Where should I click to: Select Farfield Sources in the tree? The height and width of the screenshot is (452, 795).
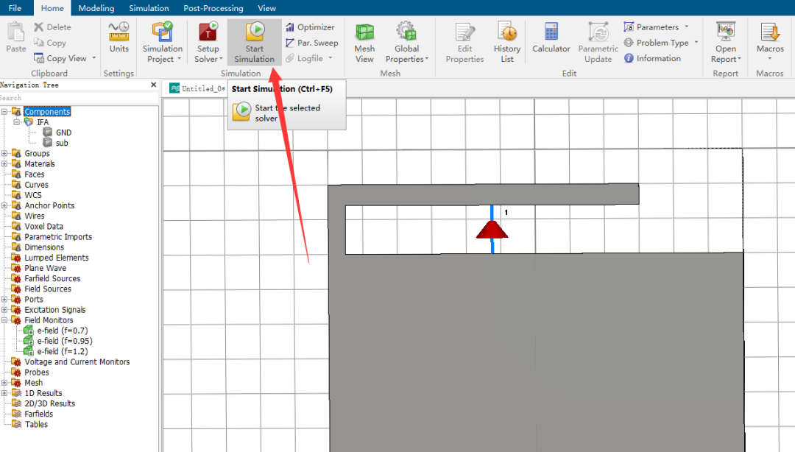52,278
